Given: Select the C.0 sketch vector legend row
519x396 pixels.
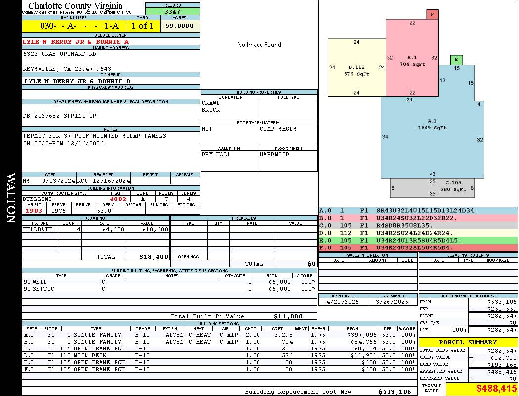Looking at the screenshot, I should tap(418, 226).
